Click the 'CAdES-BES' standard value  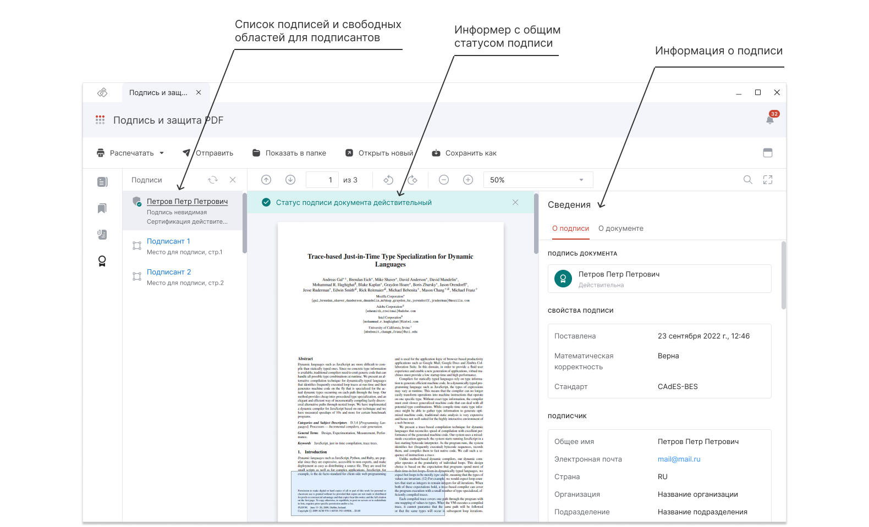pos(678,386)
